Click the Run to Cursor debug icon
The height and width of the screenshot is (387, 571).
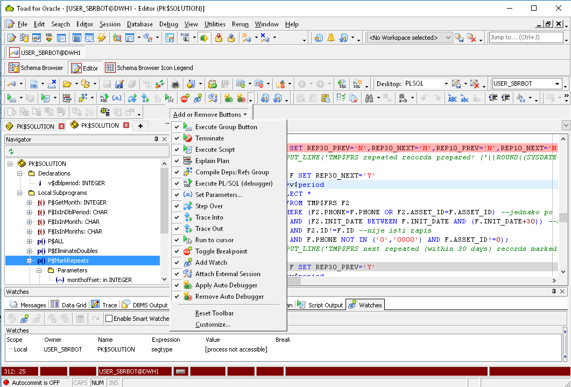click(170, 98)
